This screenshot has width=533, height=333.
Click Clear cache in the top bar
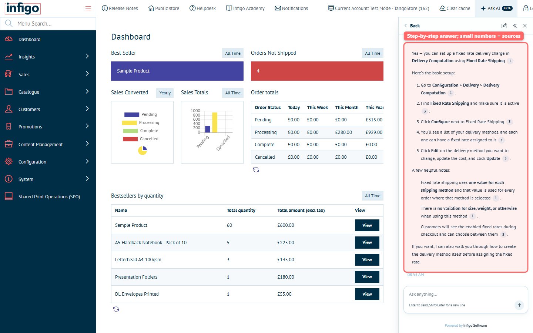point(455,8)
